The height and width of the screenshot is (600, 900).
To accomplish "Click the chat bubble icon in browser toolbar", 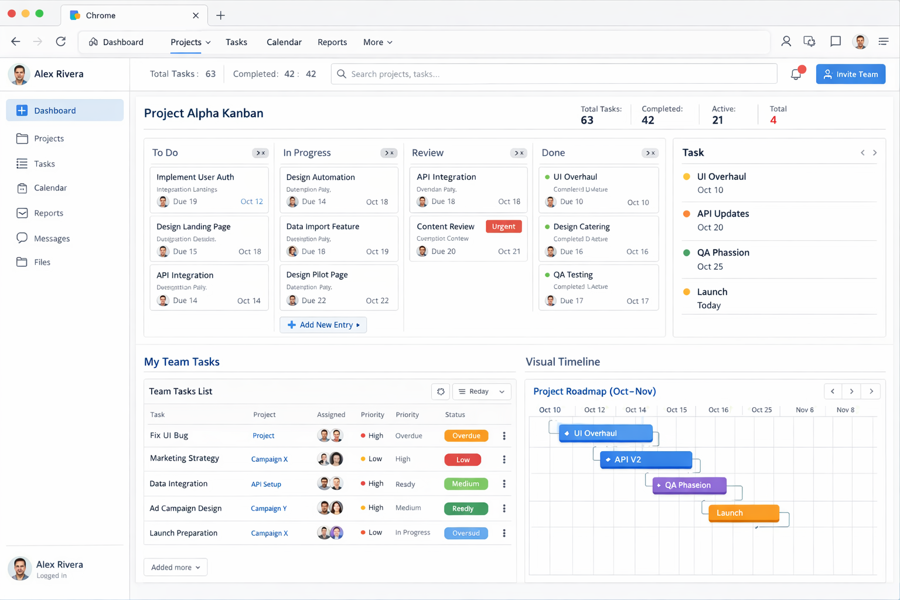I will (836, 41).
